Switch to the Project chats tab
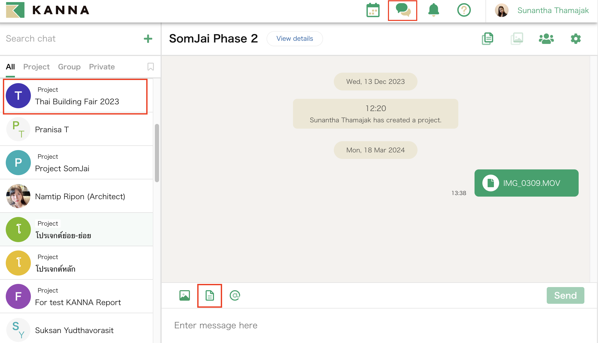The image size is (598, 343). pyautogui.click(x=36, y=67)
